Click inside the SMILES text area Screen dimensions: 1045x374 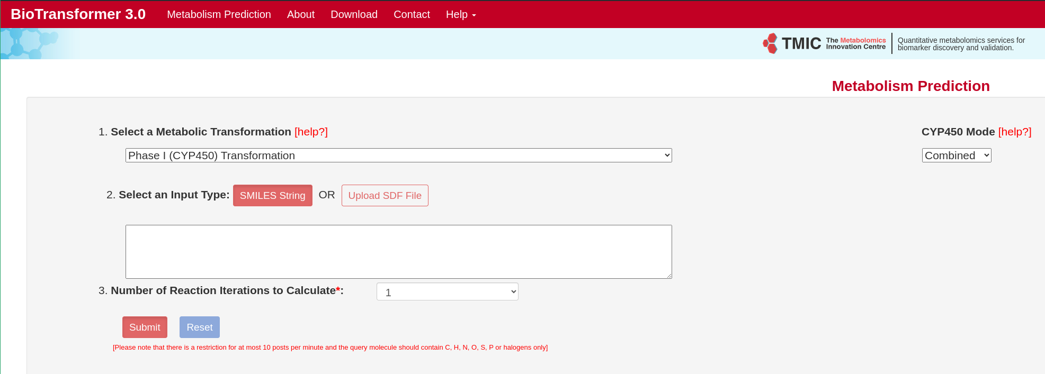398,252
